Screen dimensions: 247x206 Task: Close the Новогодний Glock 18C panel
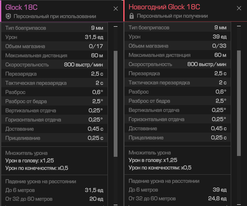[x=239, y=8]
